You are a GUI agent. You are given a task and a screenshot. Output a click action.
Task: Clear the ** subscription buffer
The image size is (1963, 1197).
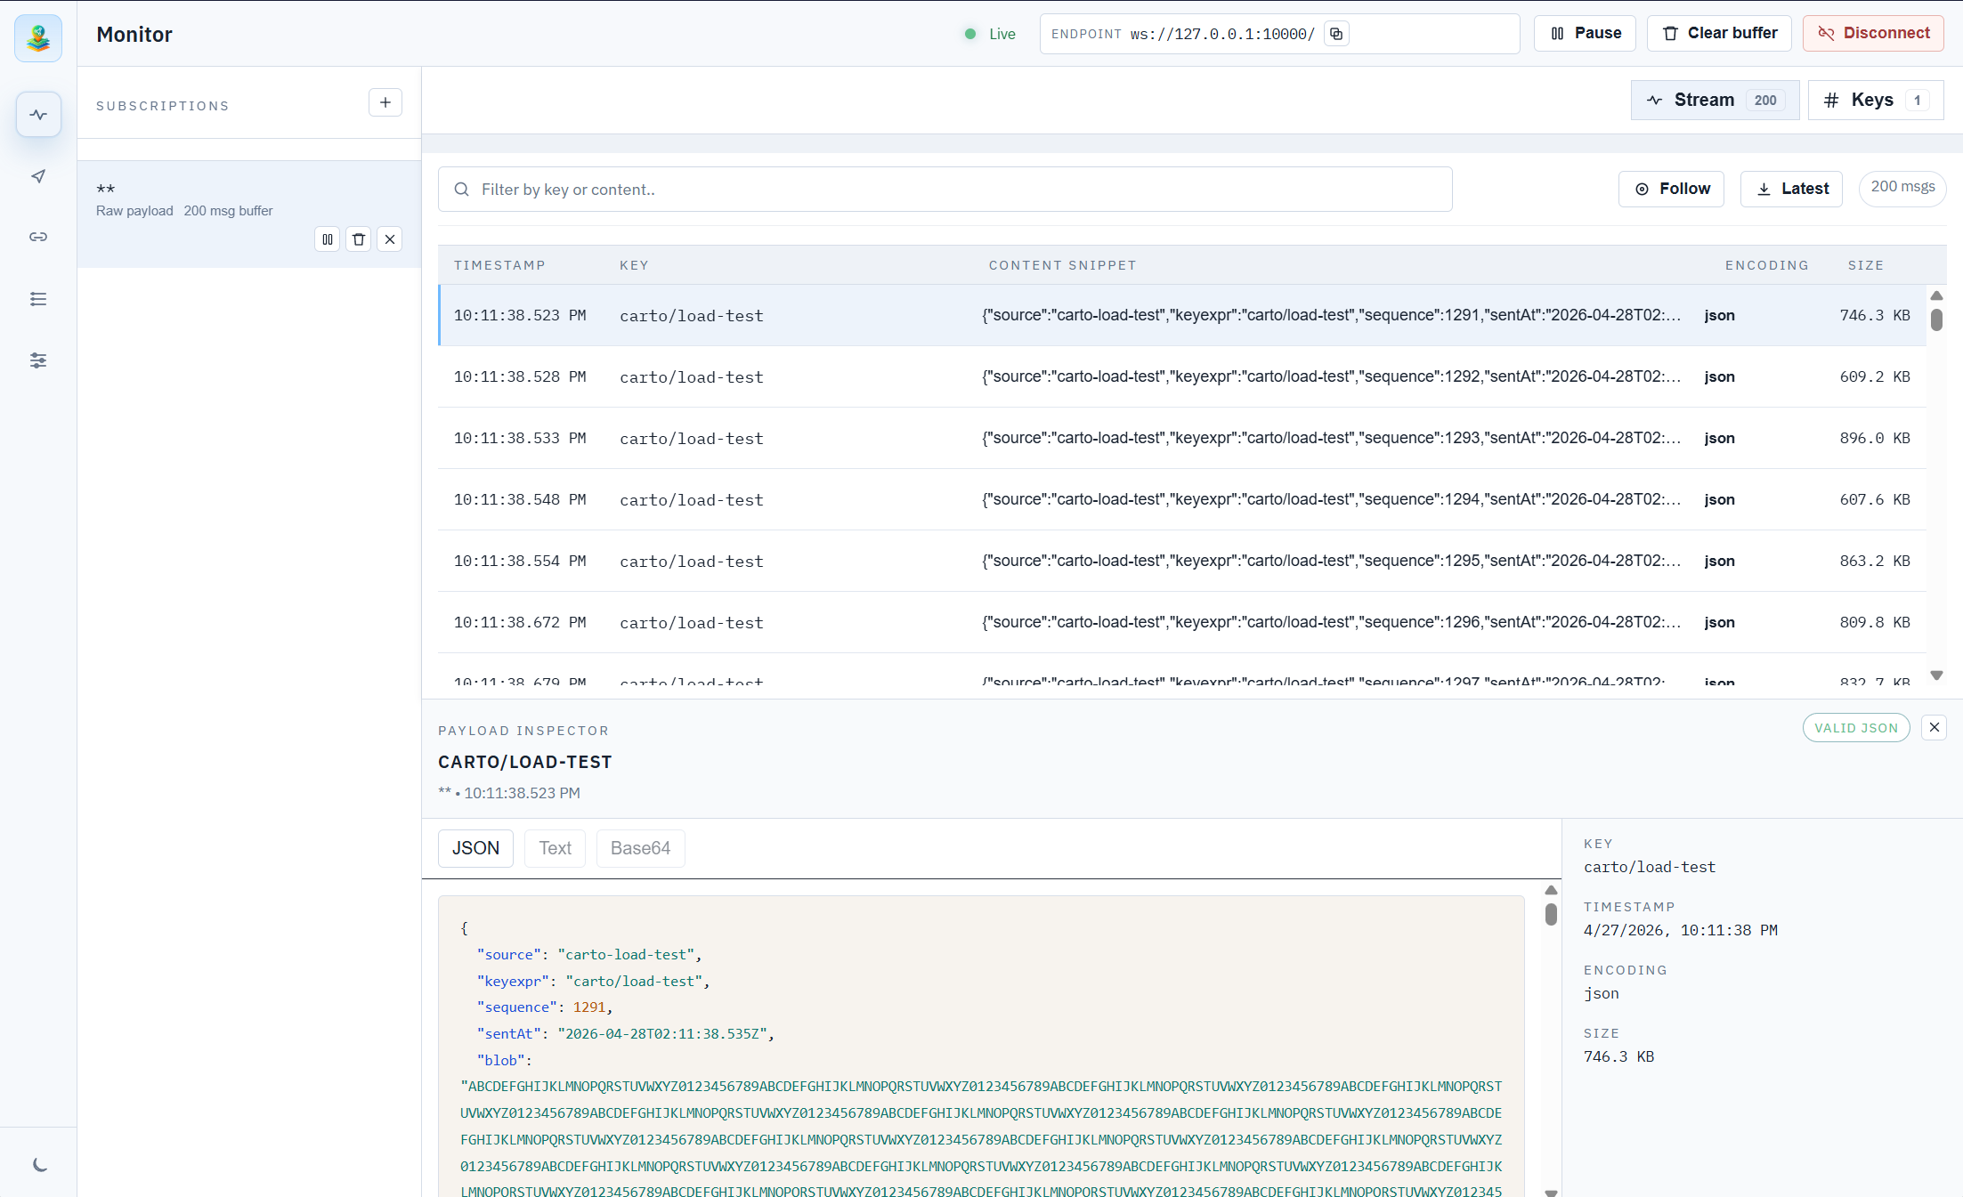[359, 239]
